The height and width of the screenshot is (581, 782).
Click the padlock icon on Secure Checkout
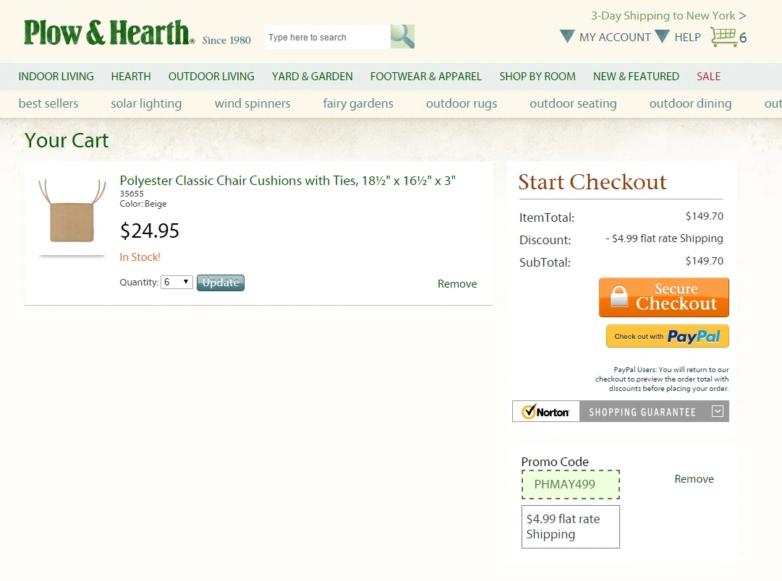click(x=619, y=296)
